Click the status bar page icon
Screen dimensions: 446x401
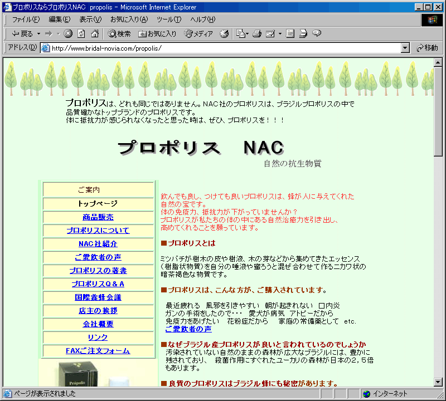click(7, 394)
